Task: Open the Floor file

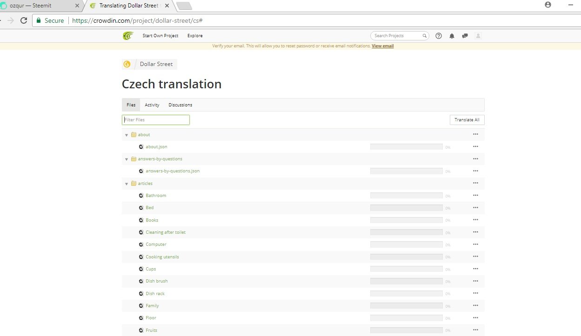Action: coord(151,318)
